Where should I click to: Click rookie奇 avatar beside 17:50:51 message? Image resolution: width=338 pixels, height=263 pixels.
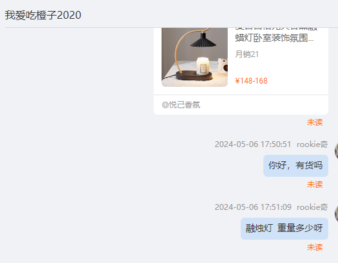point(336,151)
